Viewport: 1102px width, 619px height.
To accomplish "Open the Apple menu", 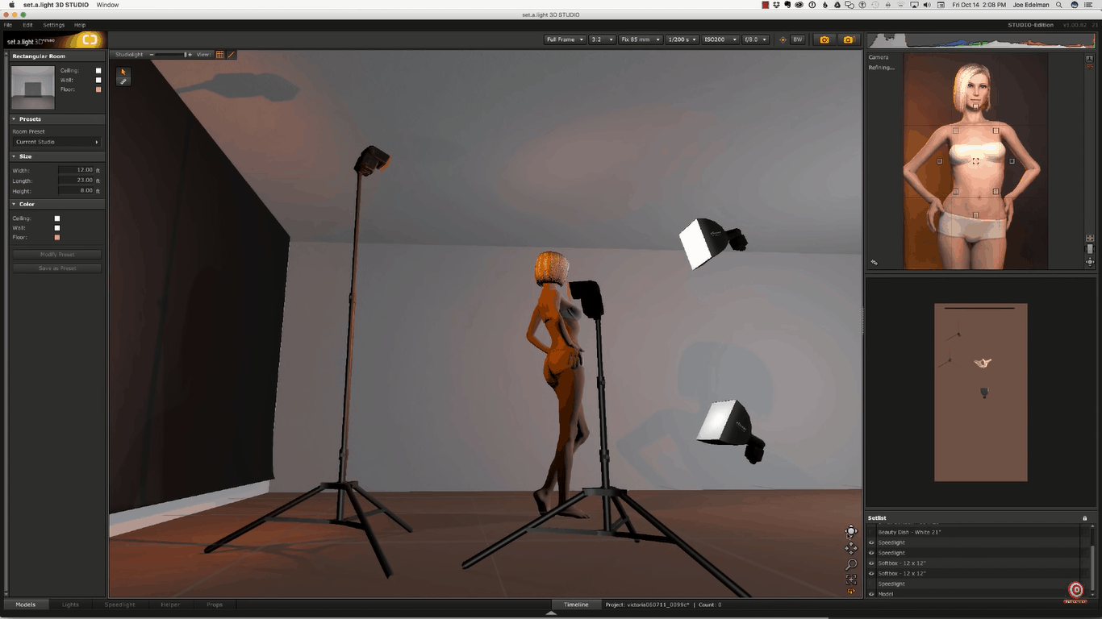I will coord(11,5).
